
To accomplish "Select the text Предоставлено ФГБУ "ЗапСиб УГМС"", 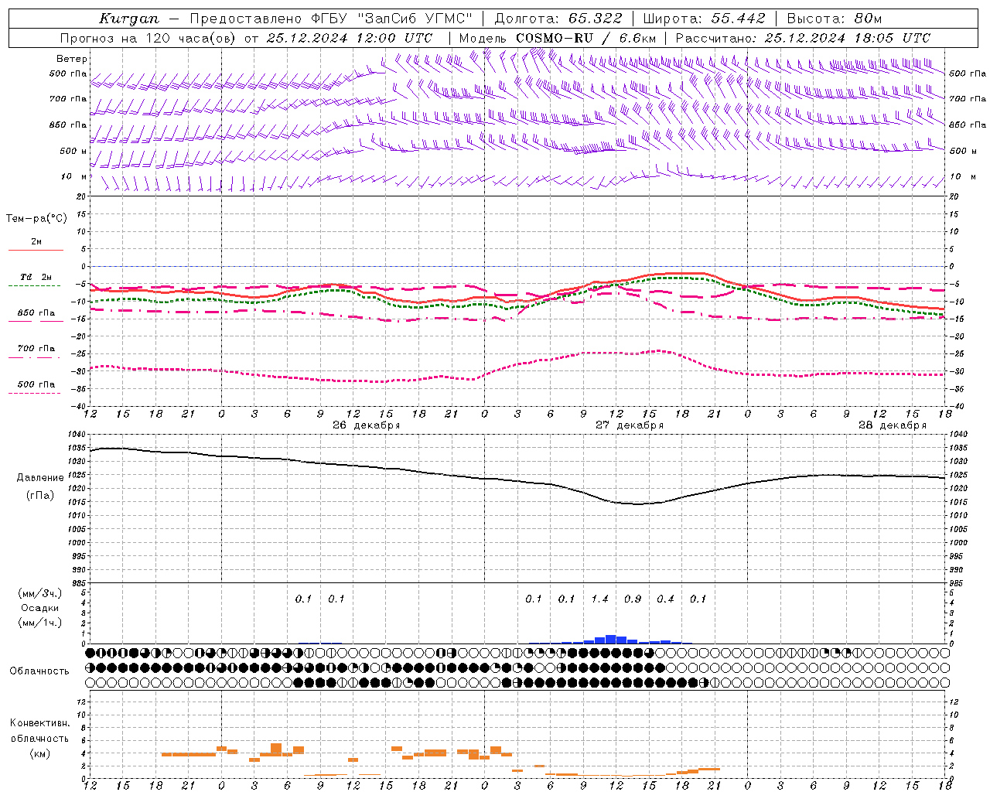I will point(331,19).
